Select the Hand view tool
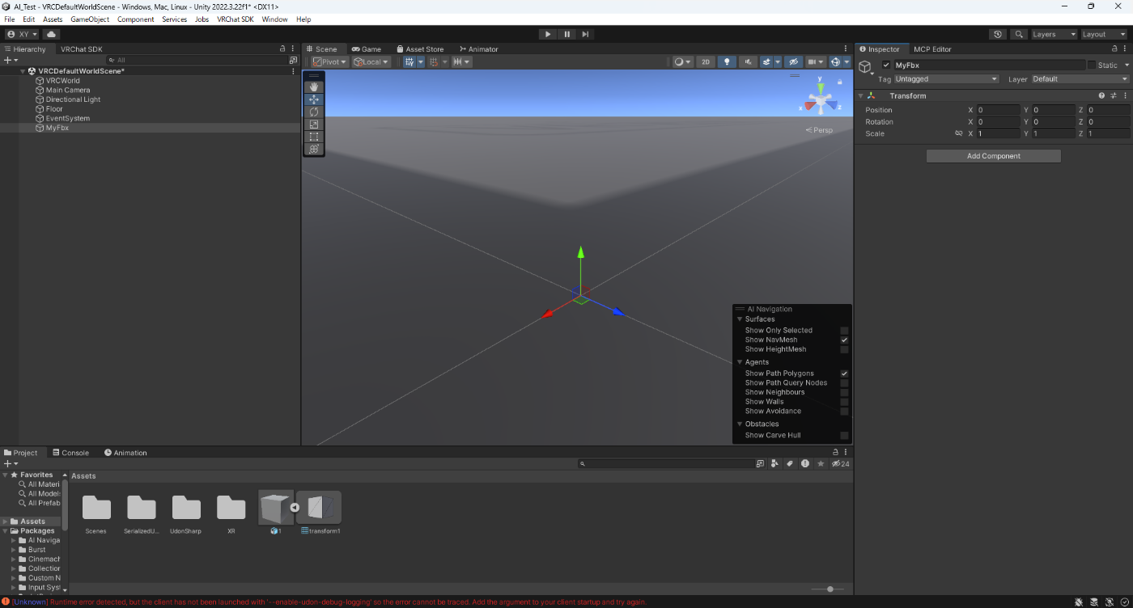The width and height of the screenshot is (1133, 608). 314,87
